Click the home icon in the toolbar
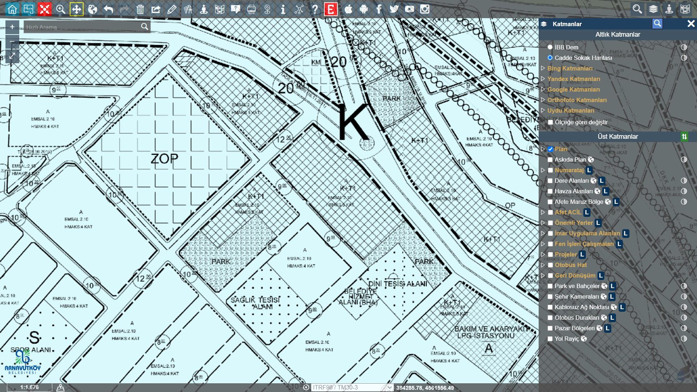This screenshot has height=392, width=697. pyautogui.click(x=12, y=9)
